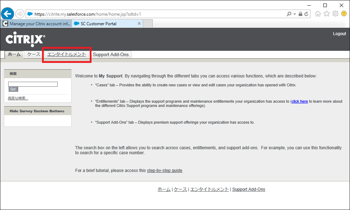Click the smiley feedback icon

click(344, 14)
